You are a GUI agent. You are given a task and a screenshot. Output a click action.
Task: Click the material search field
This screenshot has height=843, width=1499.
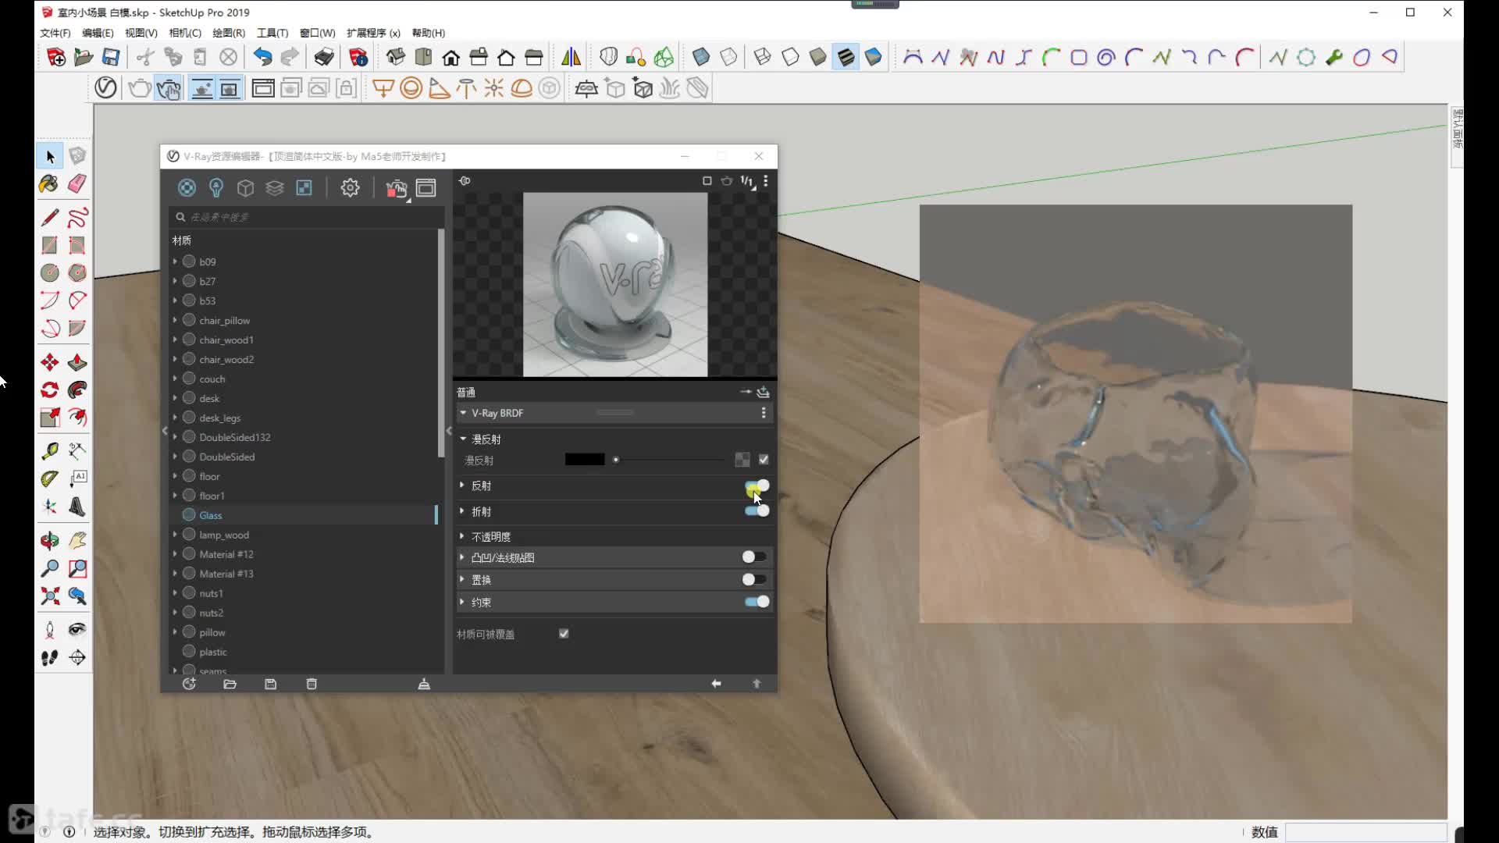tap(307, 217)
